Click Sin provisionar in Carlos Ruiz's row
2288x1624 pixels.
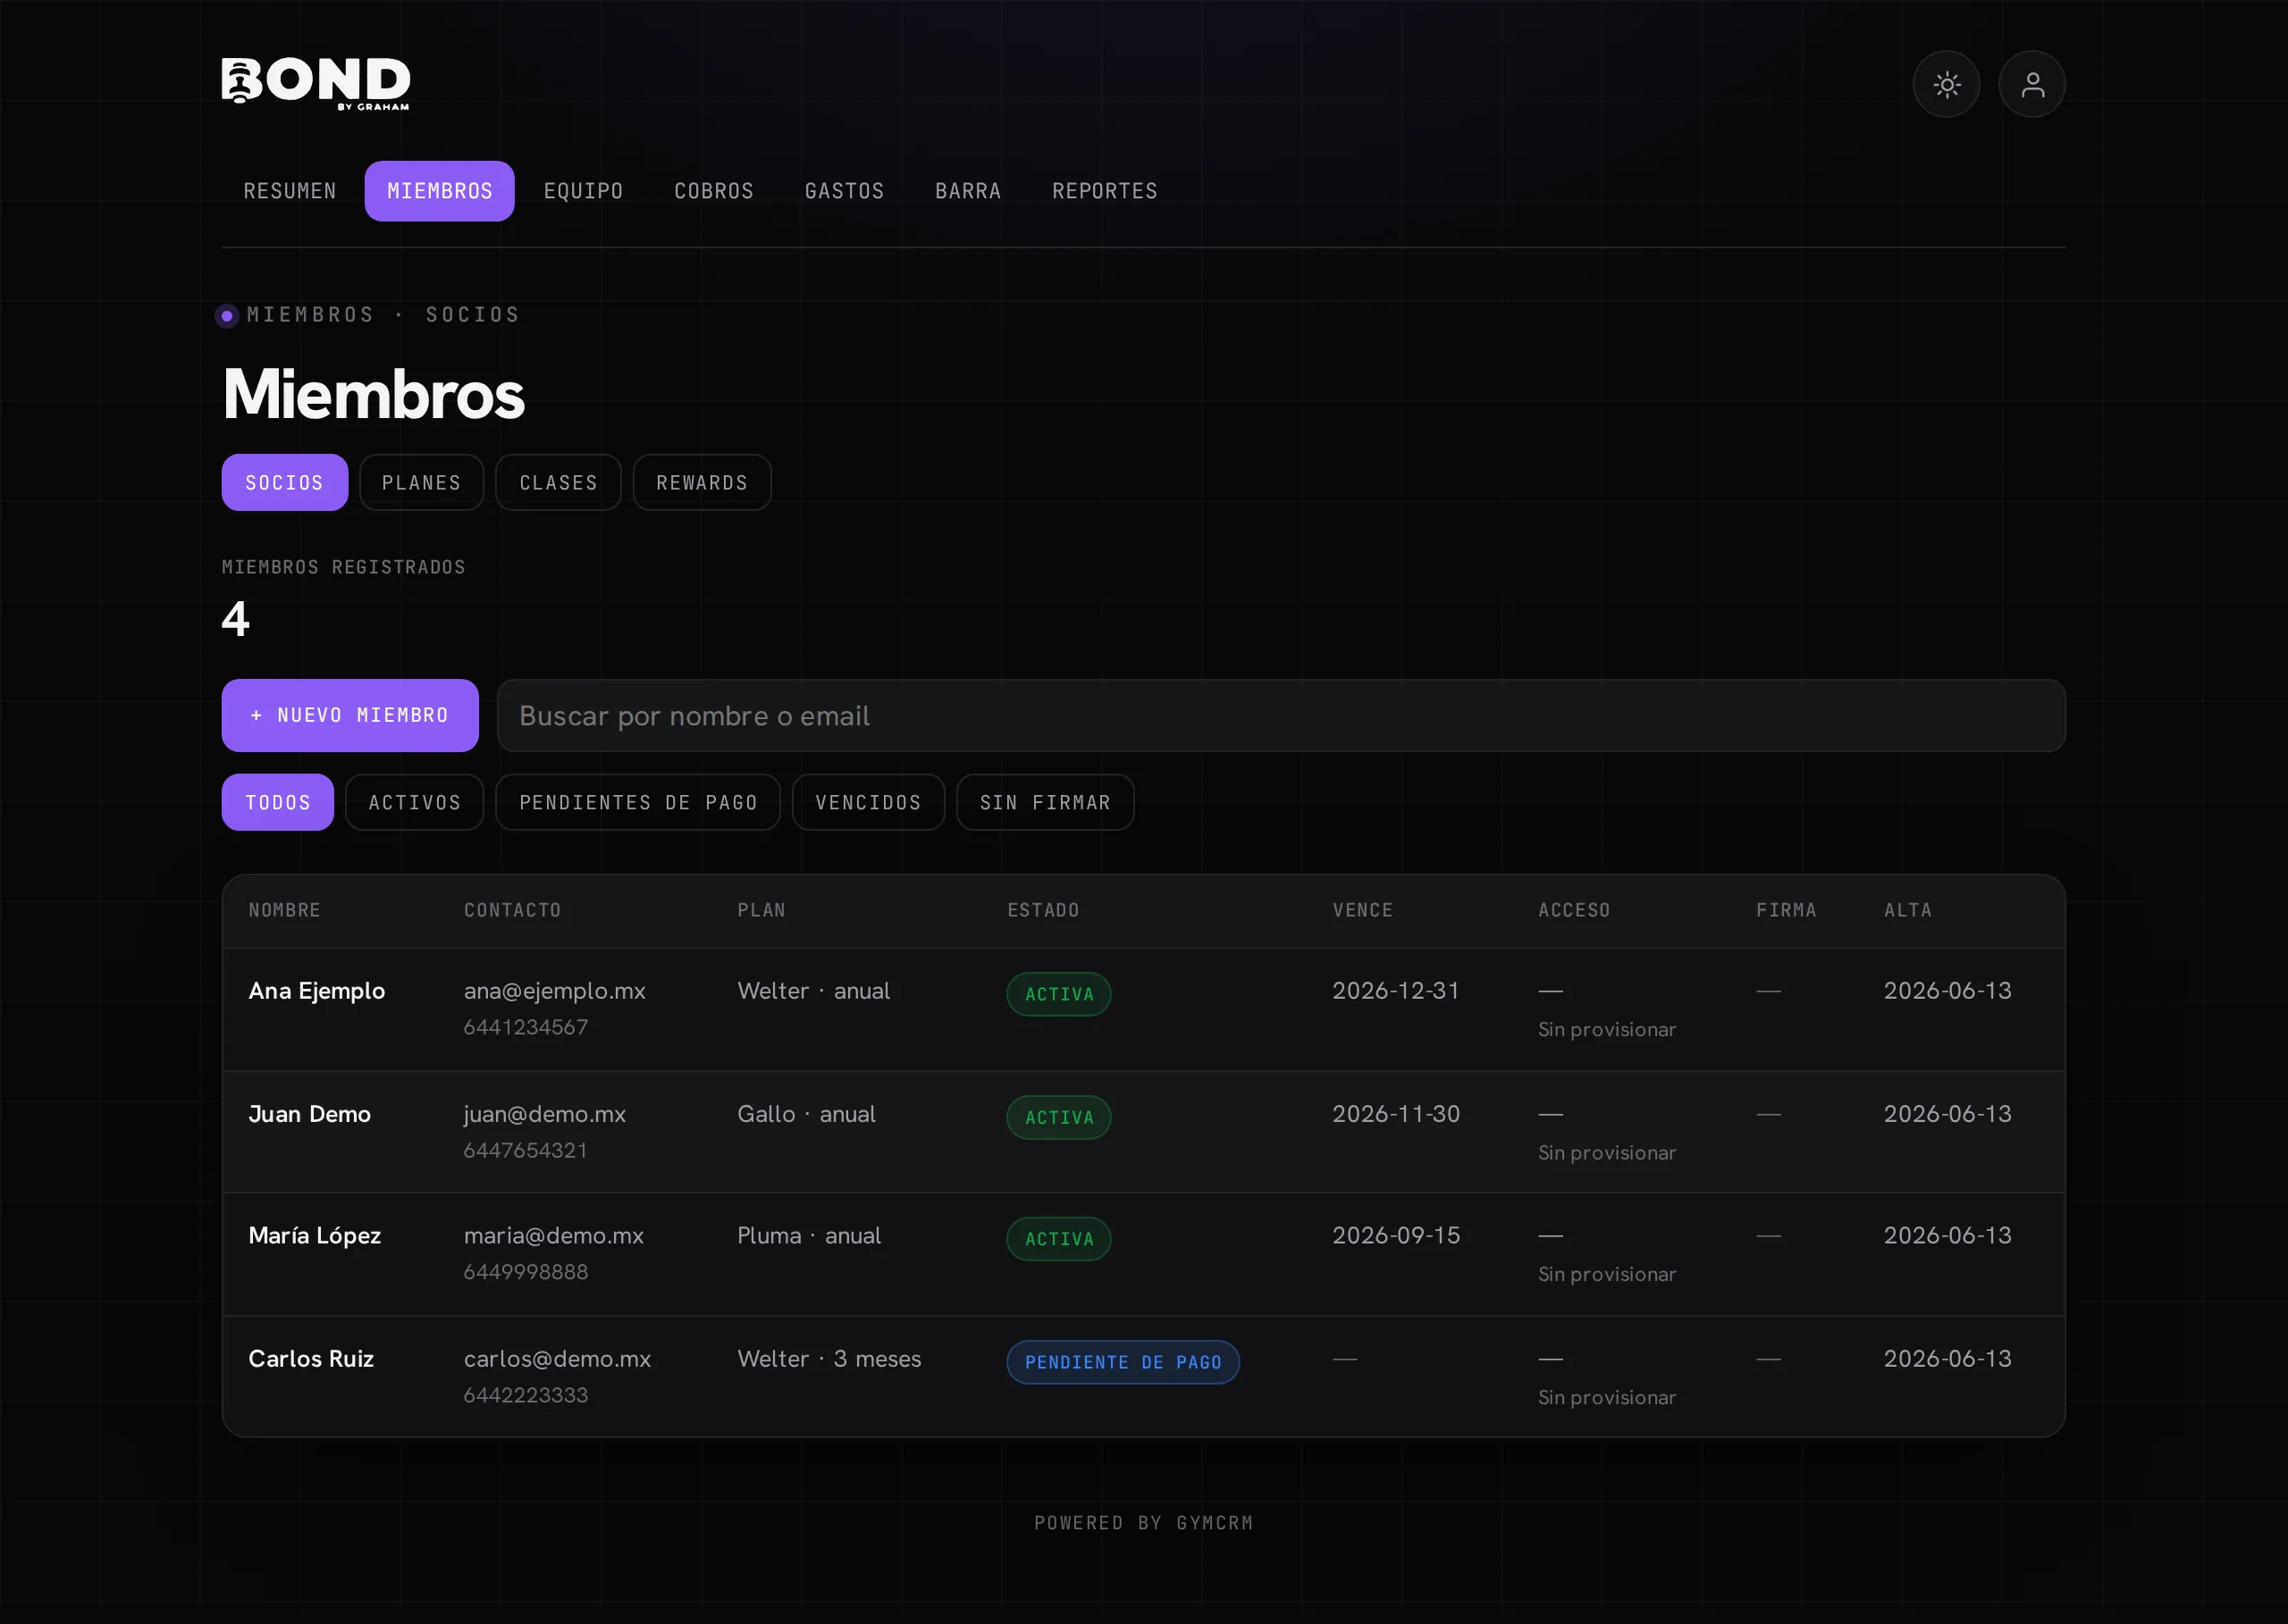tap(1607, 1398)
